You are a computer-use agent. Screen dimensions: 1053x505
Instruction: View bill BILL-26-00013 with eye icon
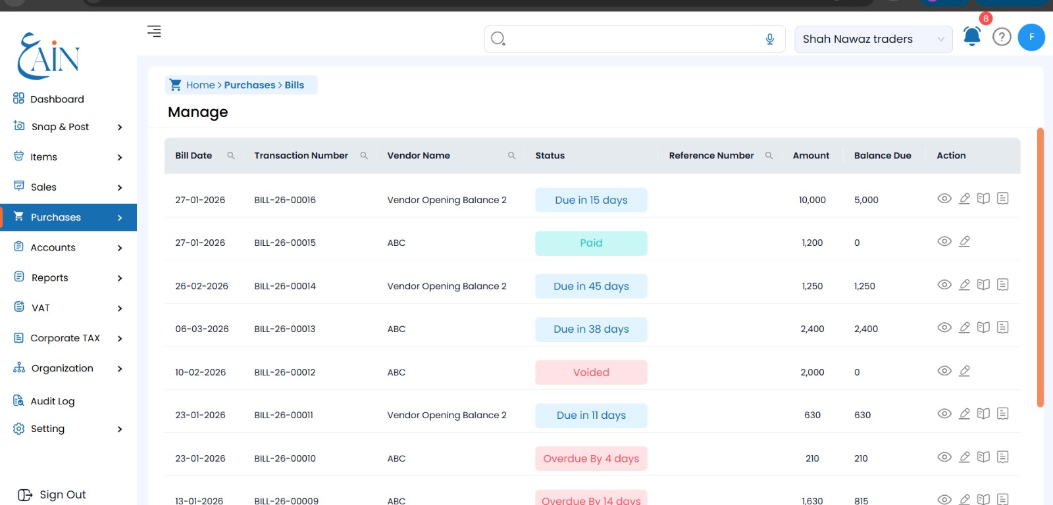[944, 327]
